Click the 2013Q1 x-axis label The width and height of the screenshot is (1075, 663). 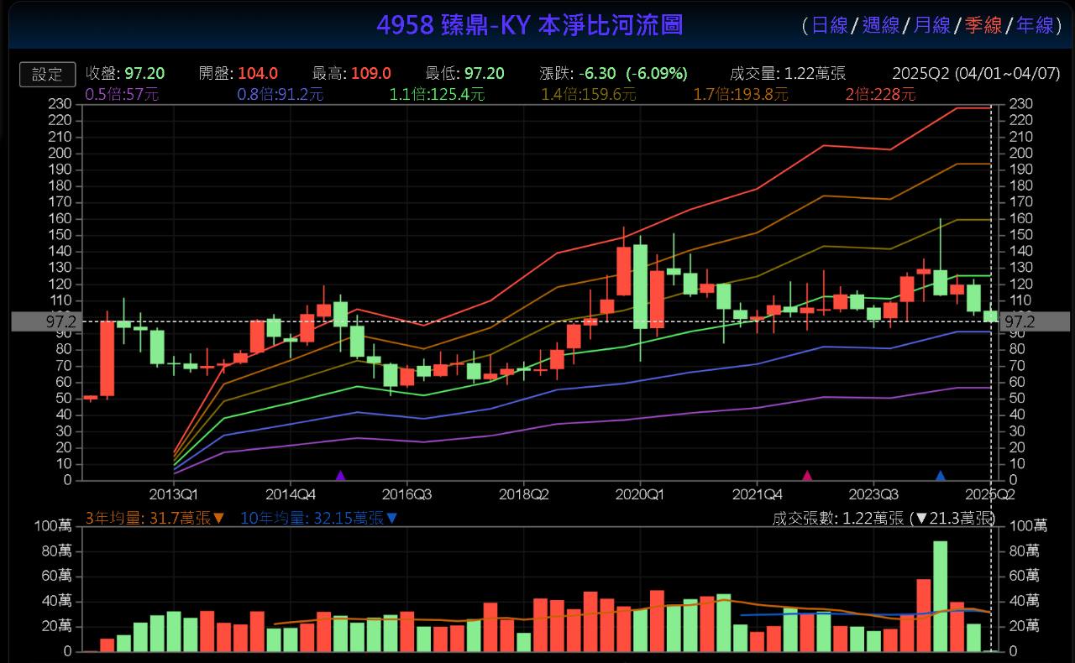click(x=174, y=493)
